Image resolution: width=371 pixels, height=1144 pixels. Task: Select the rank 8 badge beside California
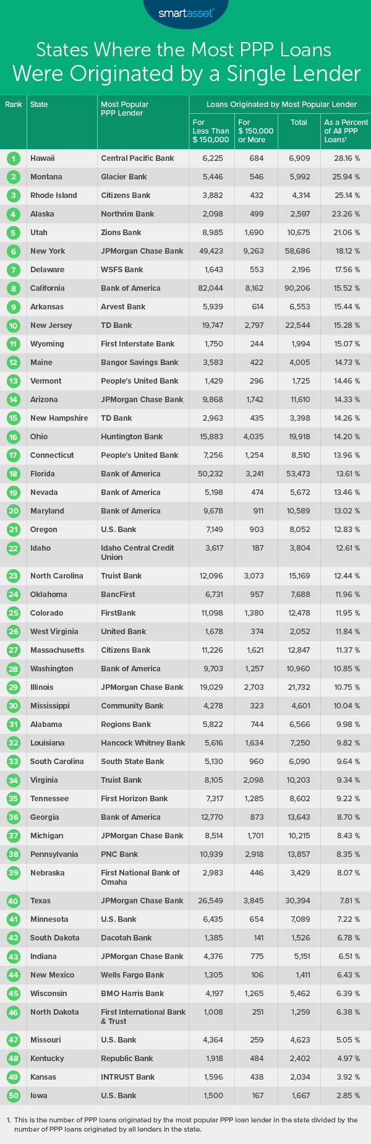tap(13, 288)
